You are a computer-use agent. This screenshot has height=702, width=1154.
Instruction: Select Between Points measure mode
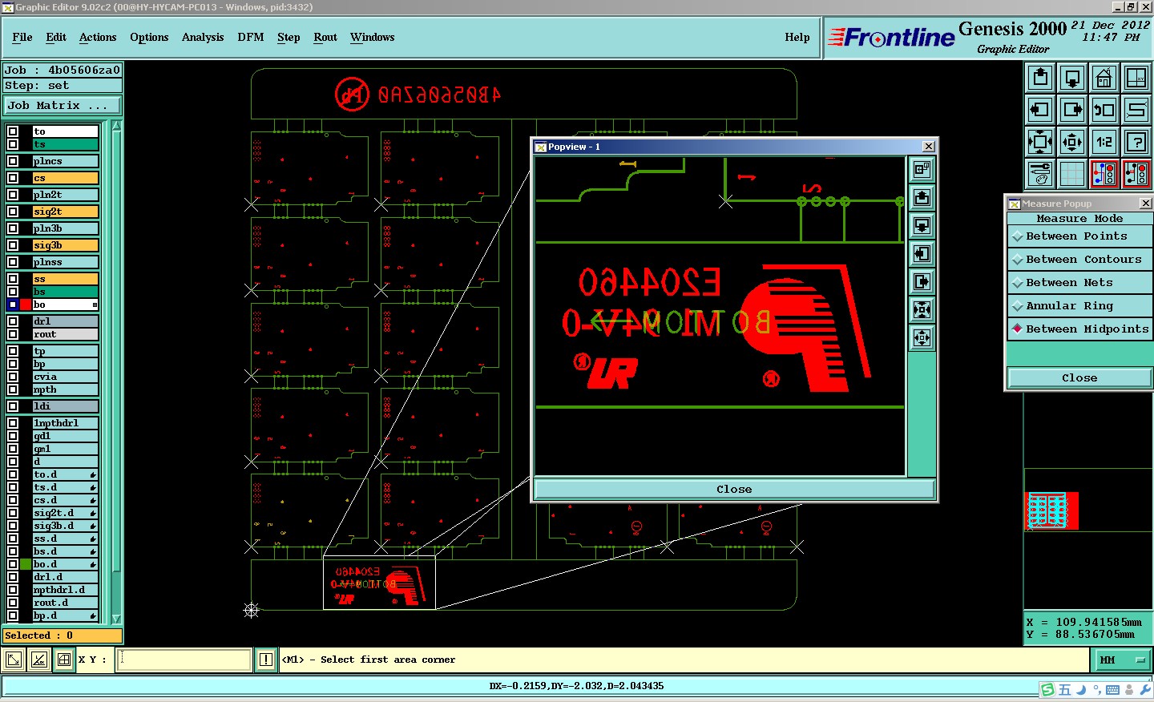[x=1079, y=236]
